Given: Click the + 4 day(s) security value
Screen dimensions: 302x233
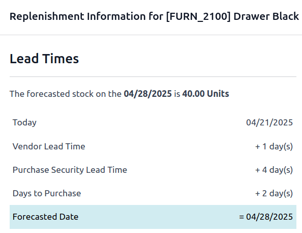Looking at the screenshot, I should (274, 170).
